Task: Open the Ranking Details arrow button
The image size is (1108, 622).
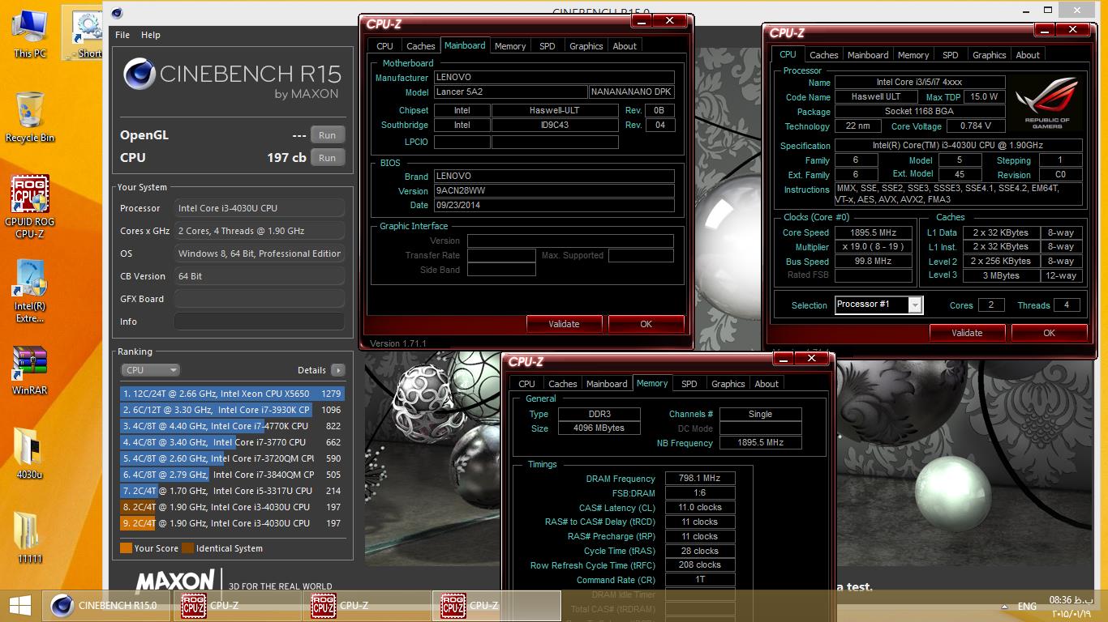Action: [338, 370]
